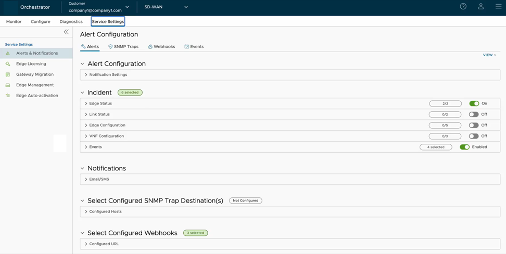Click the Edge Management sidebar icon
506x254 pixels.
point(8,85)
